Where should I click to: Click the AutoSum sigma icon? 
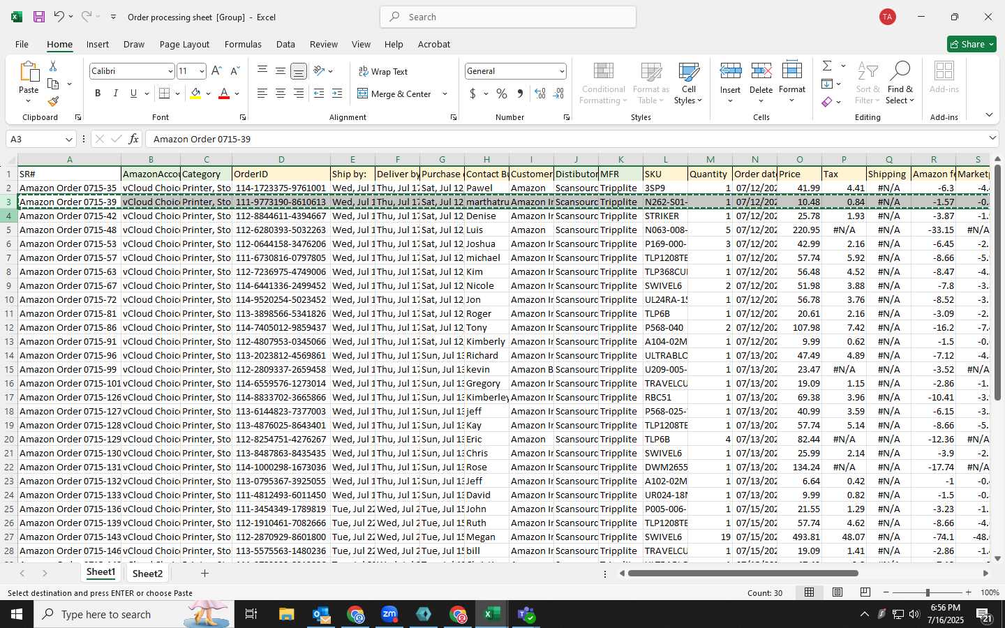pos(827,66)
